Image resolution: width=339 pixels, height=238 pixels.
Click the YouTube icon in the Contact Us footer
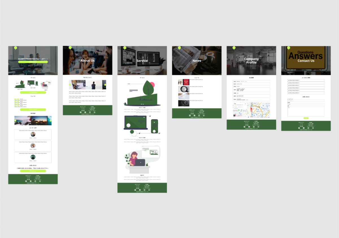tap(308, 128)
